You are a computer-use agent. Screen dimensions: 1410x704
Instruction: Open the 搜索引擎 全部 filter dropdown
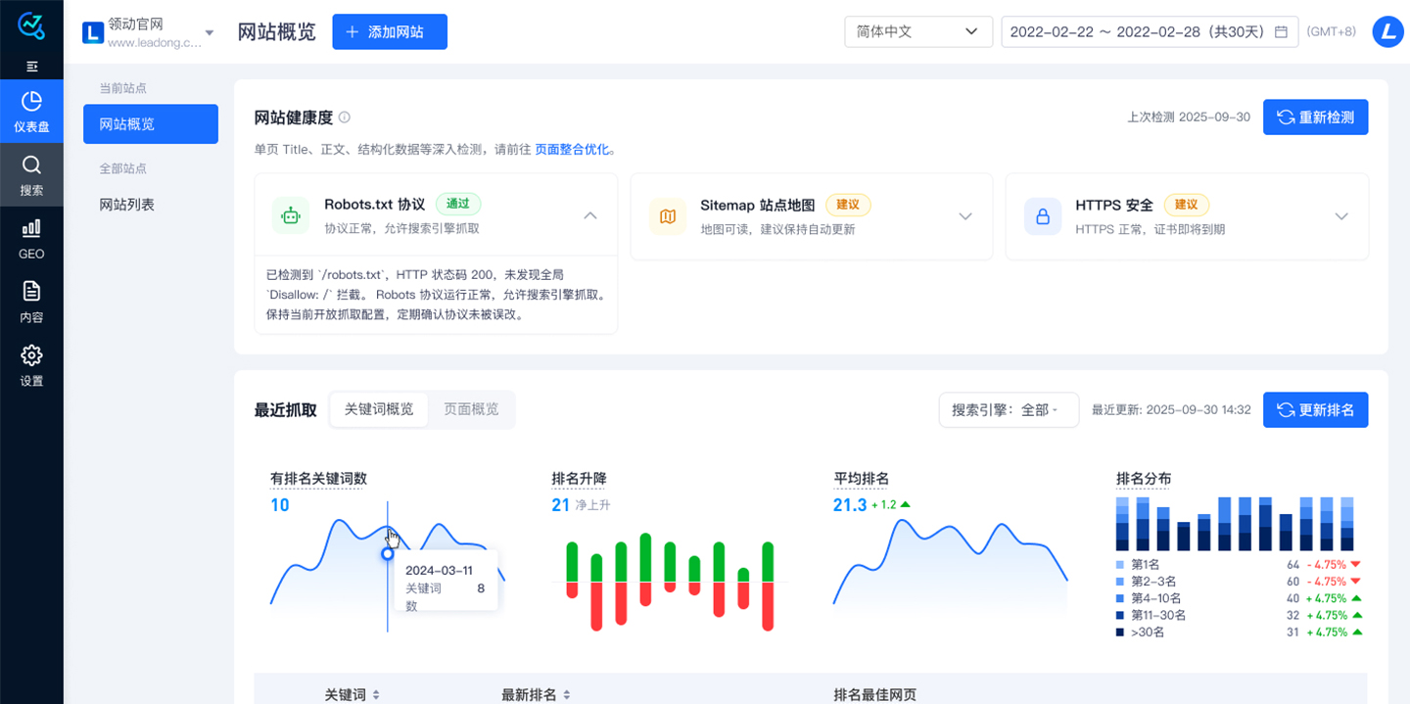[x=1009, y=410]
